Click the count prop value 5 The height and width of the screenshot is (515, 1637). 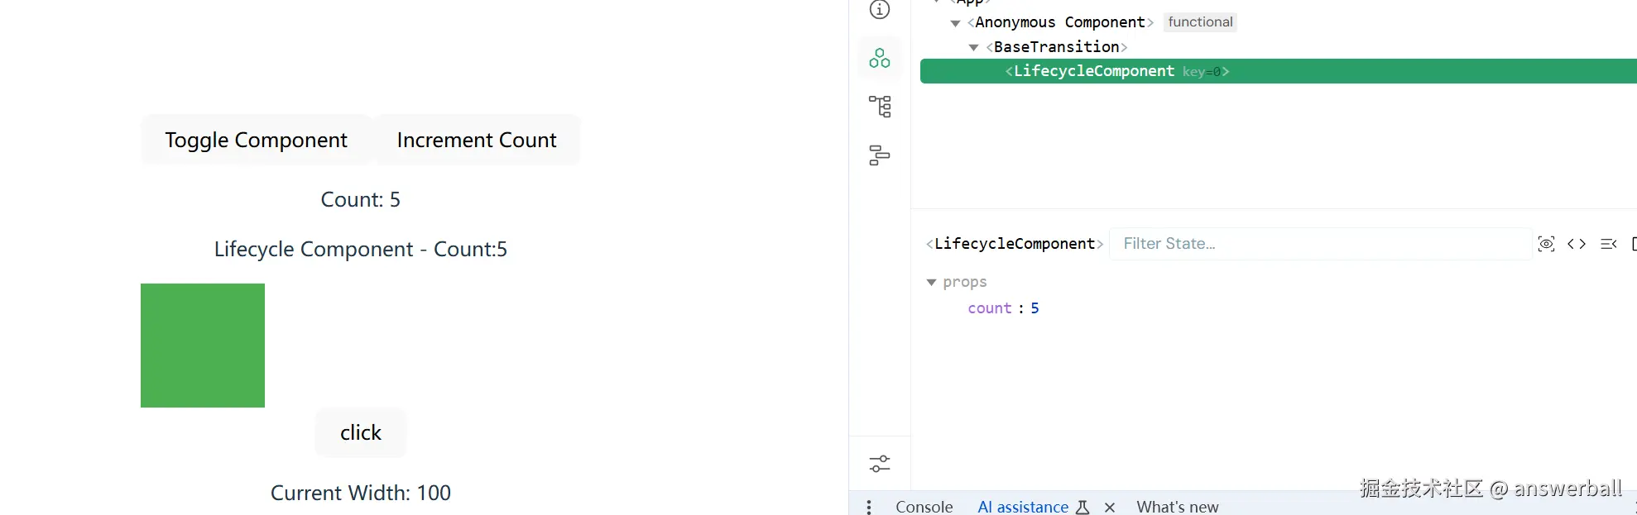[1035, 308]
